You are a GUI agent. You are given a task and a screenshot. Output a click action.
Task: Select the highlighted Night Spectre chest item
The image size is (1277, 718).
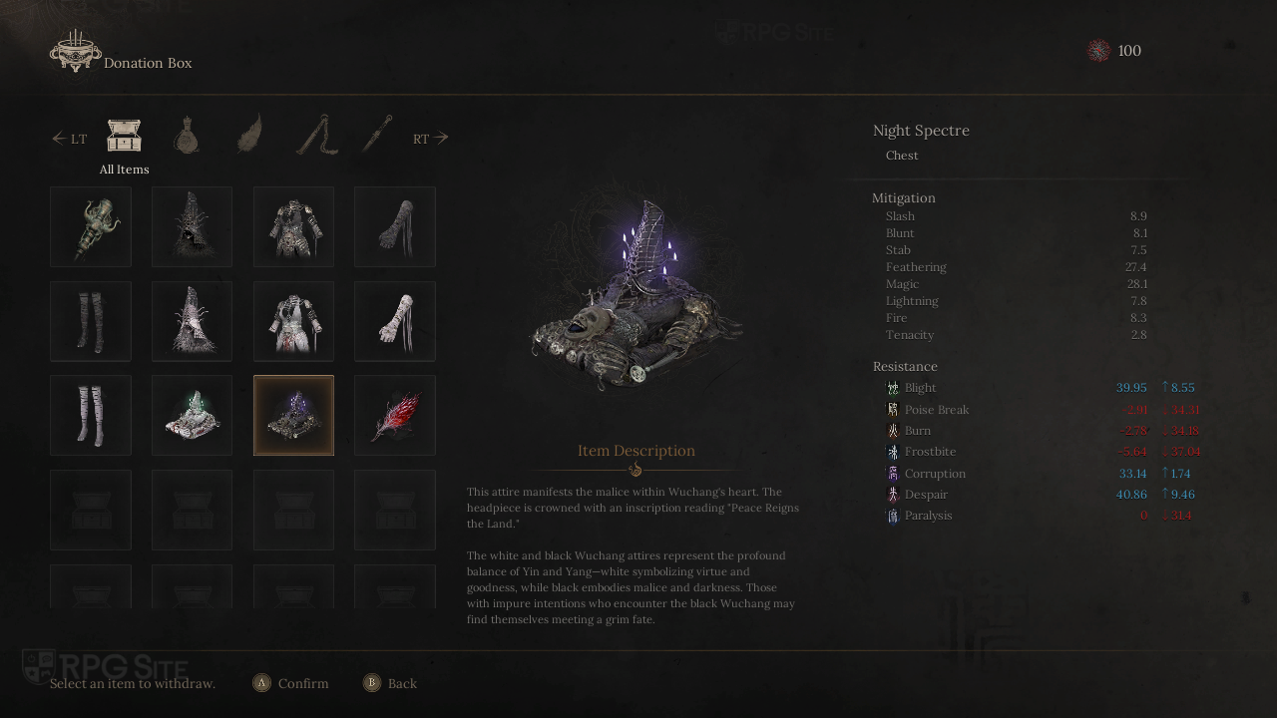(293, 415)
